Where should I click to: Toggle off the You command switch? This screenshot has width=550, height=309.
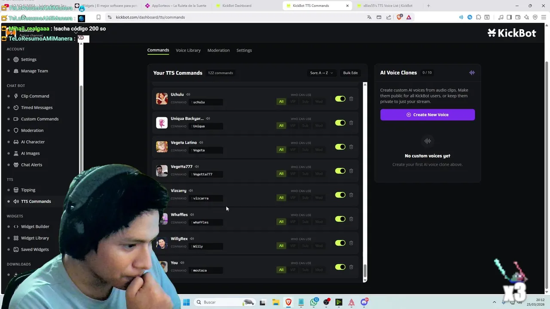coord(340,267)
